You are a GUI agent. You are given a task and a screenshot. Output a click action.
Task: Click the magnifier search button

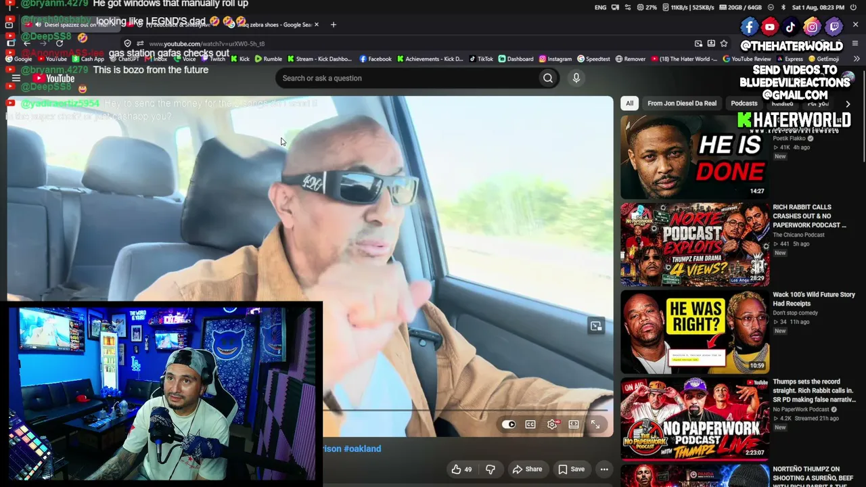click(x=548, y=78)
